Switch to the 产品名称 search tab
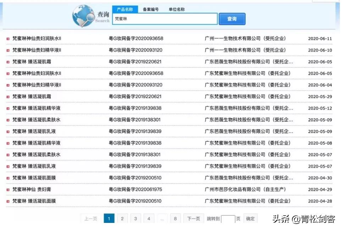Screen dimensions: 342x230 125,9
